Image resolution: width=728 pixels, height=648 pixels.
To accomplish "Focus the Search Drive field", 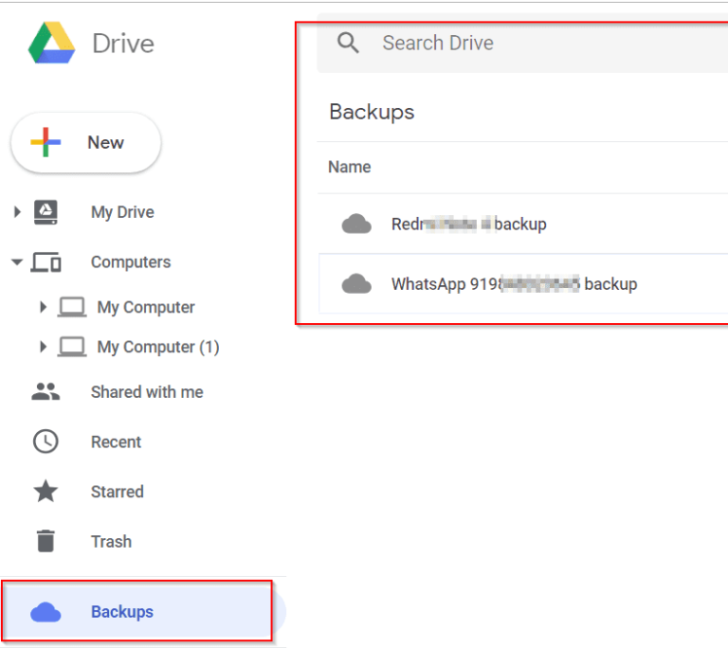I will click(x=522, y=43).
